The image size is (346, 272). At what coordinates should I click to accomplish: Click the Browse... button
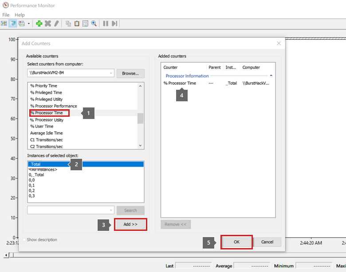(130, 73)
